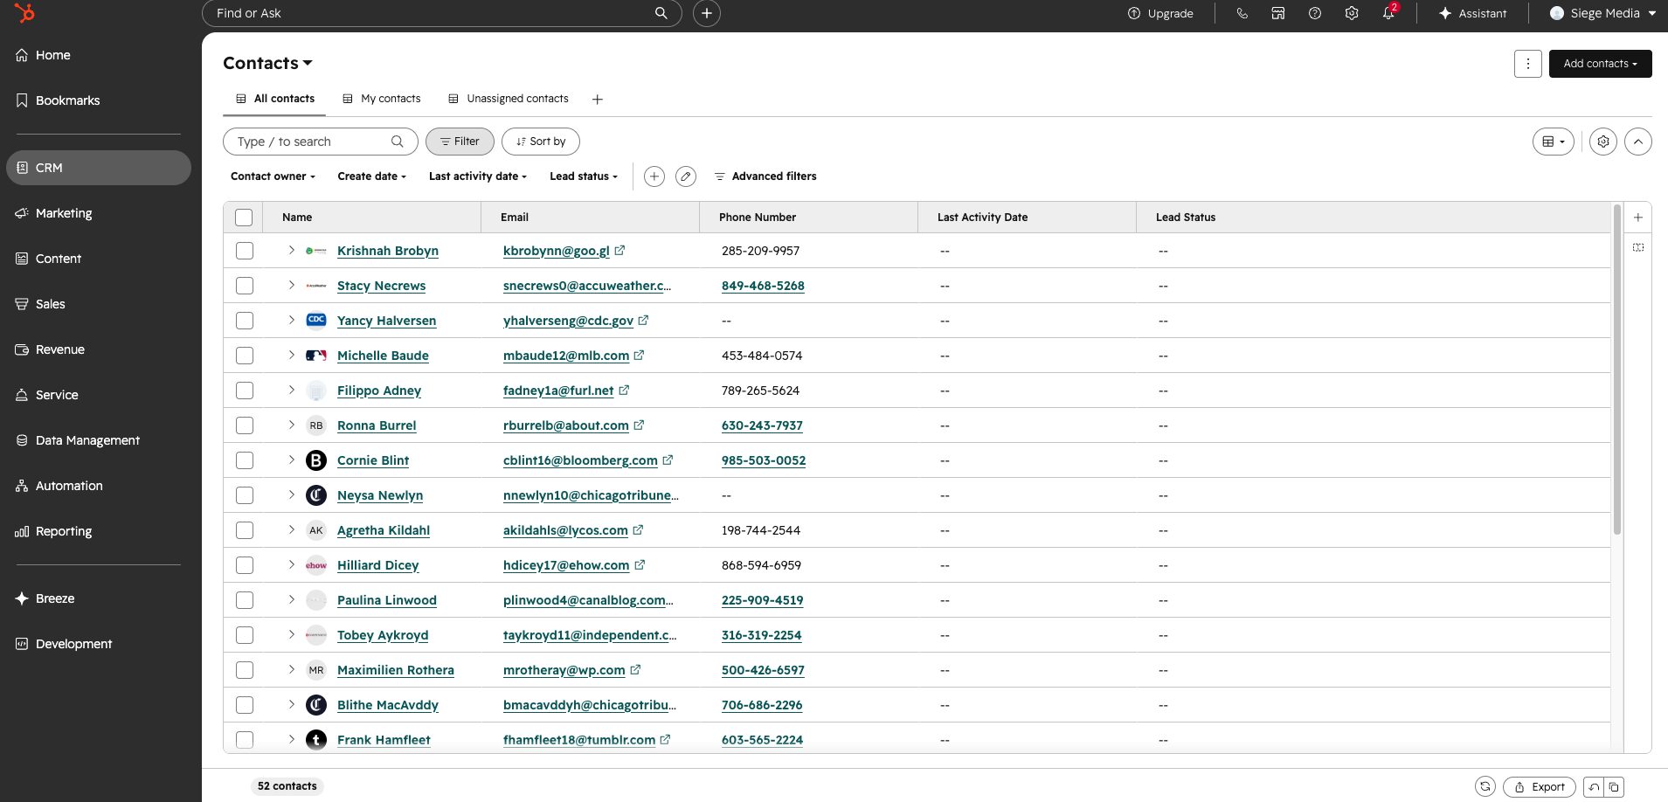Click the refresh icon in the footer

coord(1485,786)
